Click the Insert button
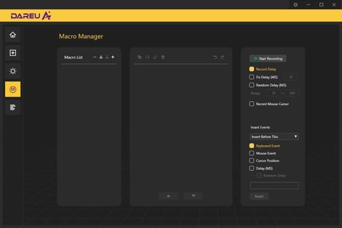This screenshot has height=228, width=342. pyautogui.click(x=259, y=196)
